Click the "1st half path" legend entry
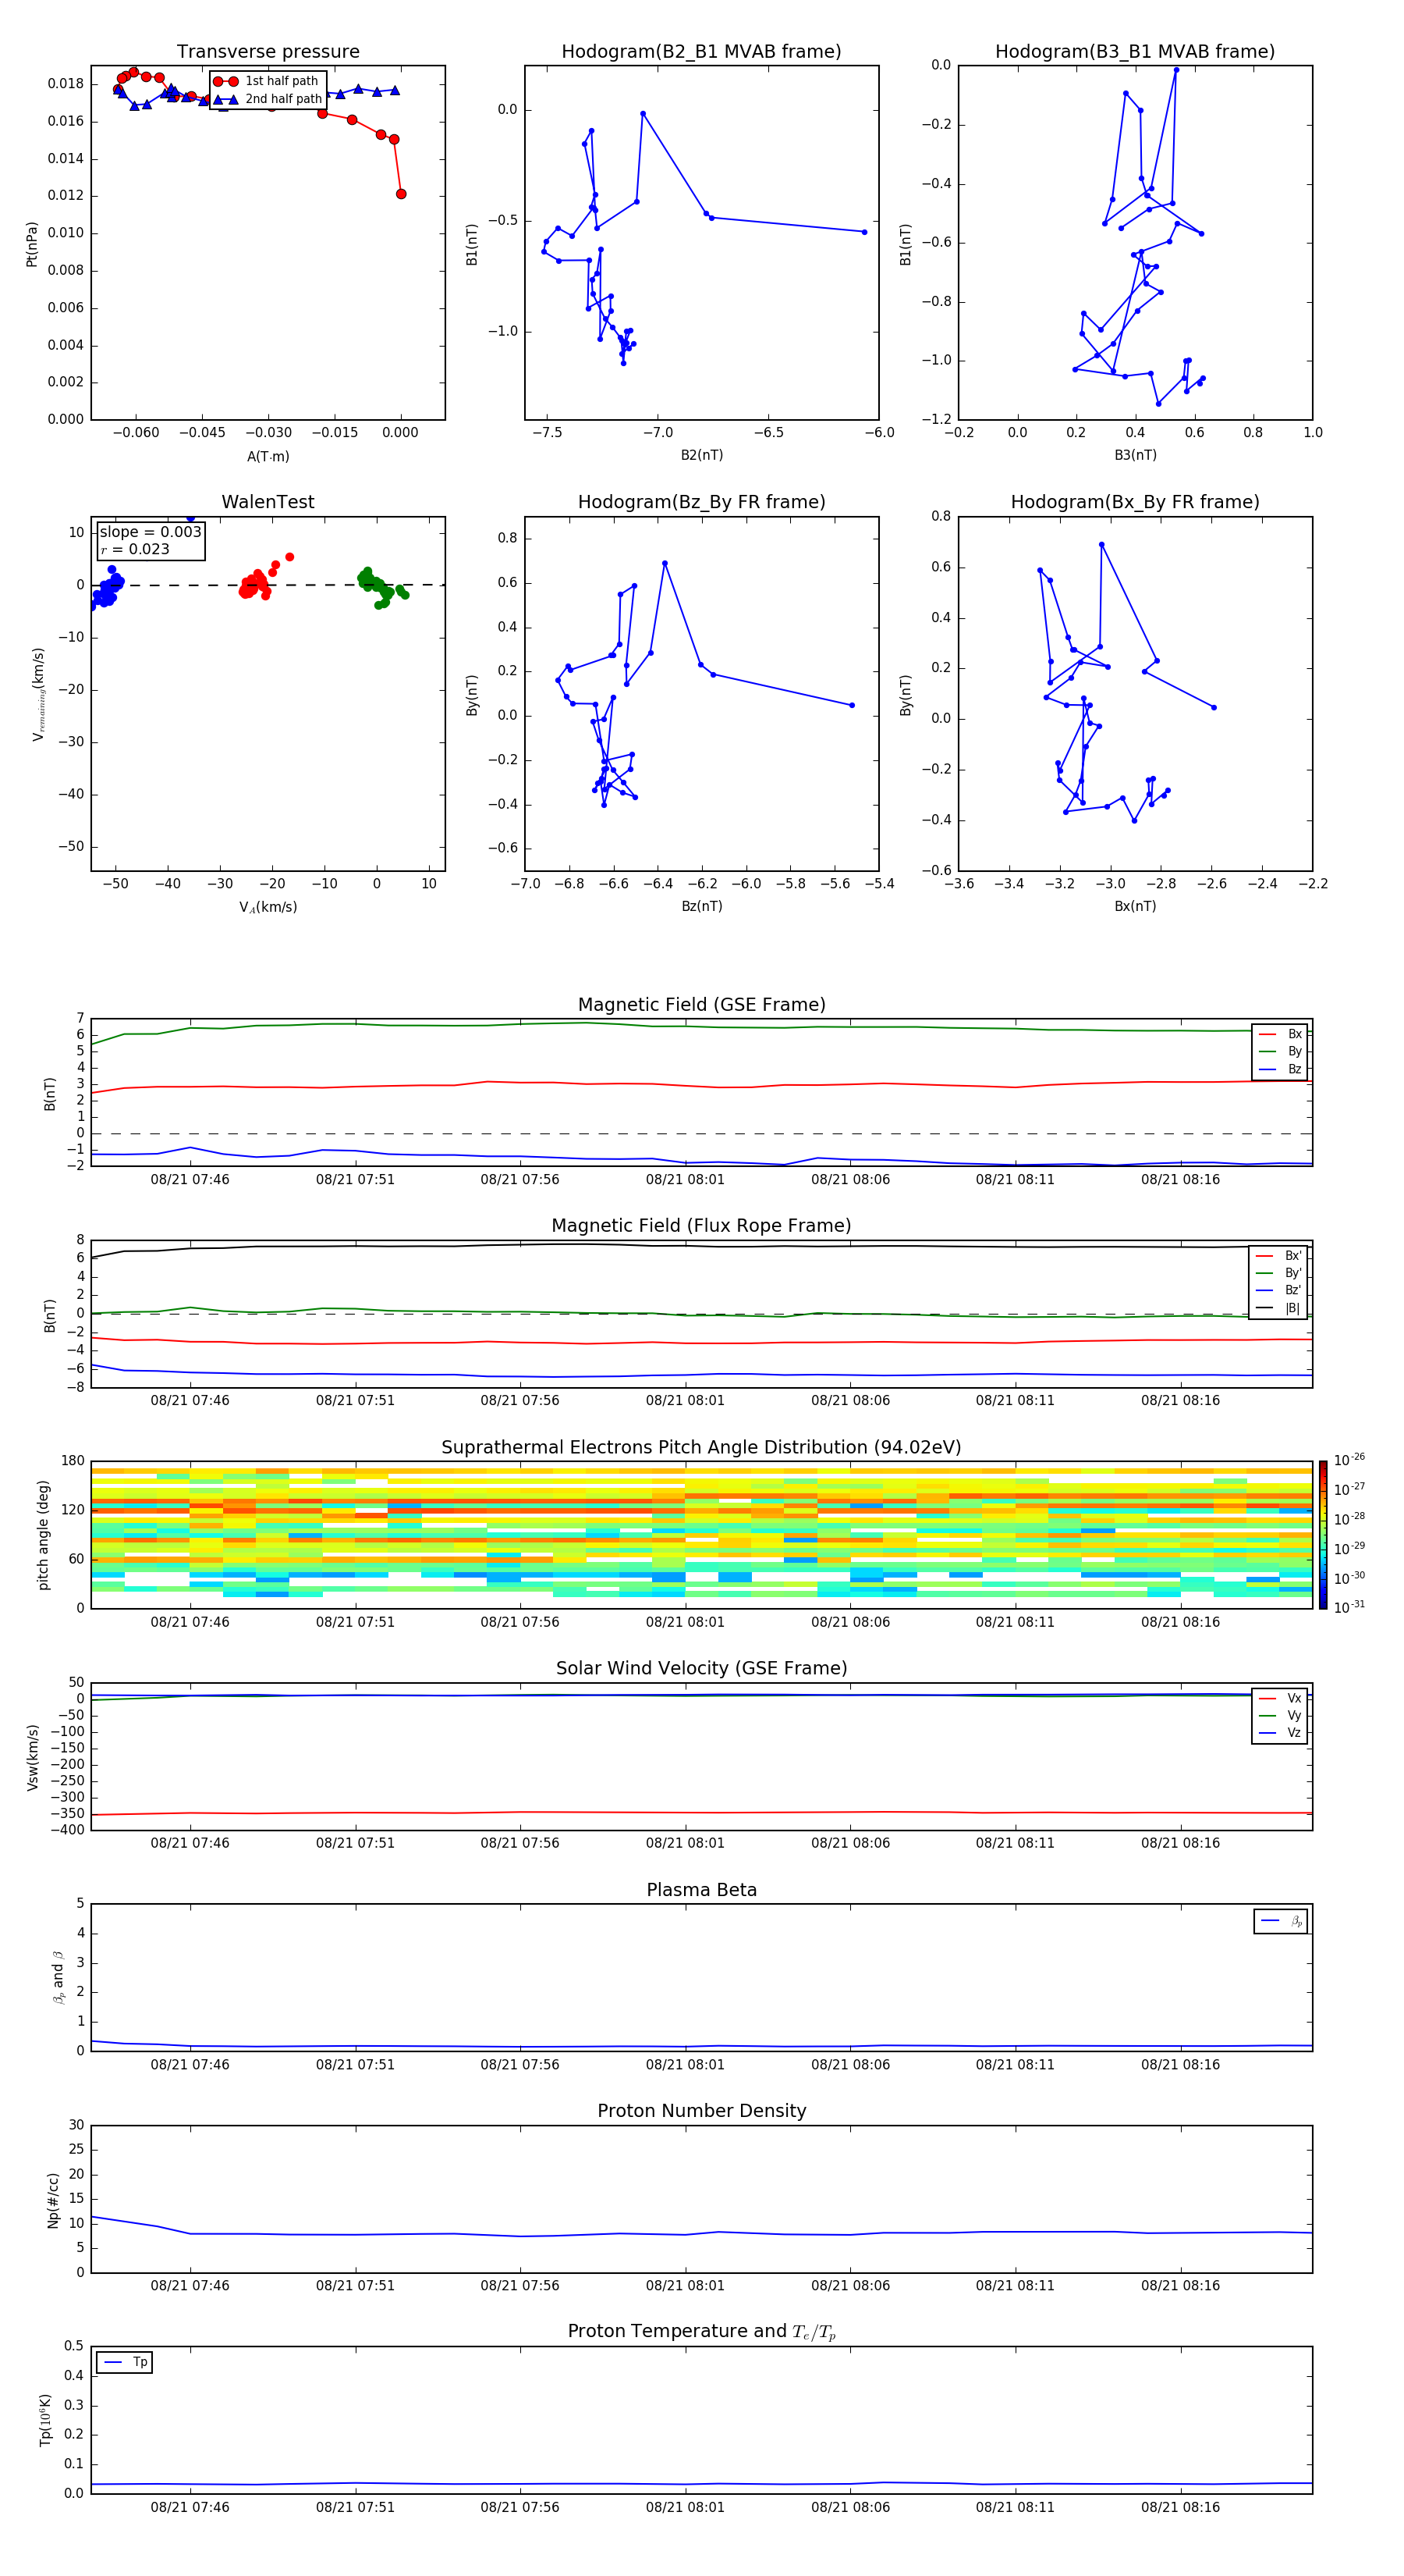The width and height of the screenshot is (1404, 2576). [268, 81]
